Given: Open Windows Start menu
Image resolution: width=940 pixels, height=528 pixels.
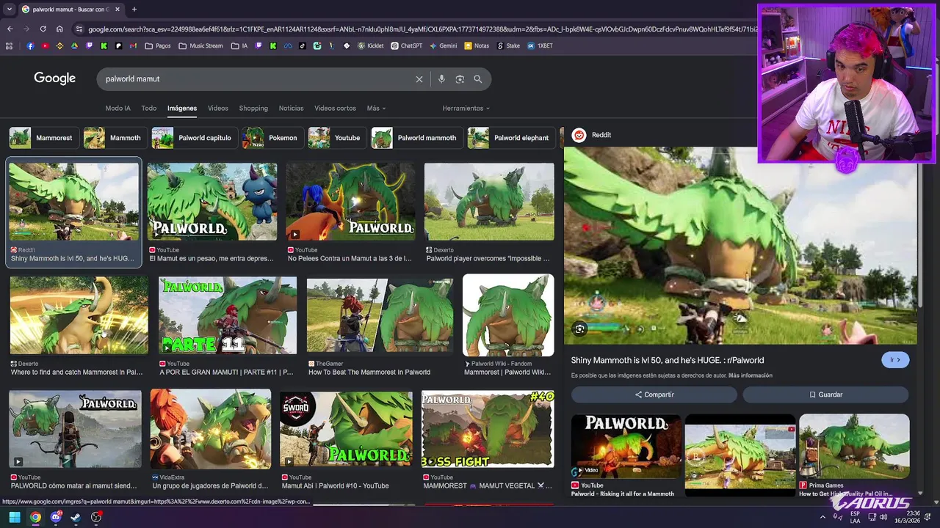Looking at the screenshot, I should click(x=15, y=517).
